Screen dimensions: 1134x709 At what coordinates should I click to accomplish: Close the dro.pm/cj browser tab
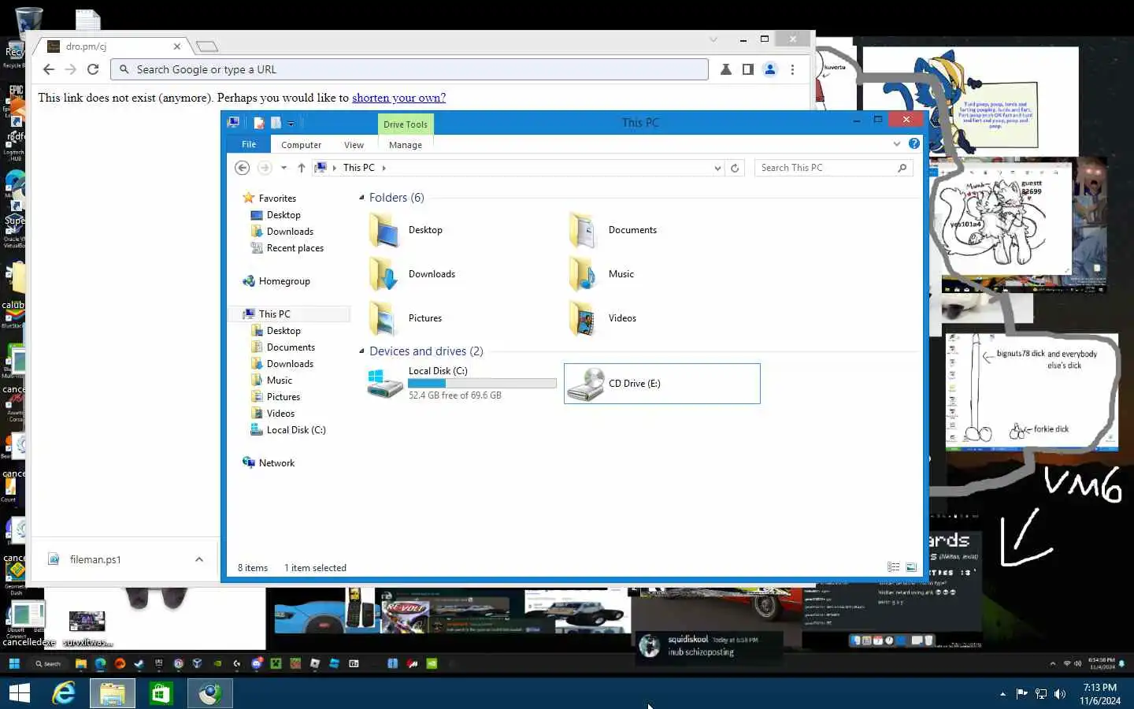coord(177,46)
